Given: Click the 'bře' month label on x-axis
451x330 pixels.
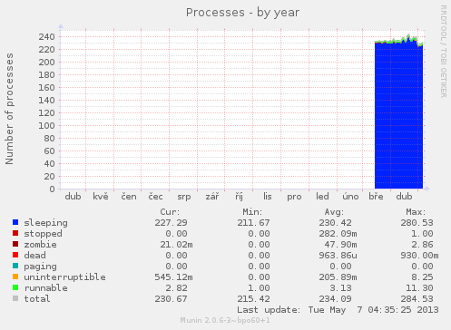Looking at the screenshot, I should tap(376, 197).
